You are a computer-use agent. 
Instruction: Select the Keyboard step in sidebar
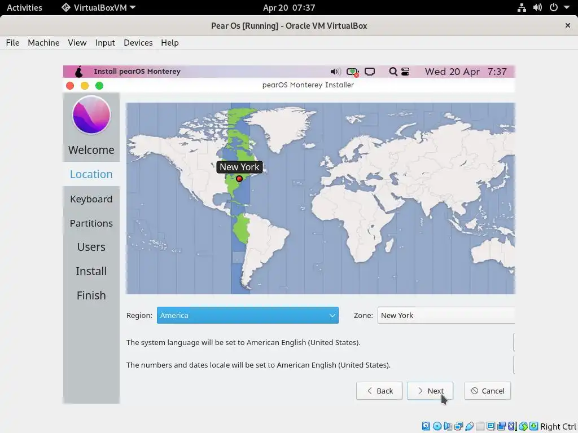click(x=91, y=199)
